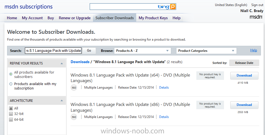The height and width of the screenshot is (135, 265).
Task: Click the ISO icon for the x86 pack
Action: (x=74, y=117)
